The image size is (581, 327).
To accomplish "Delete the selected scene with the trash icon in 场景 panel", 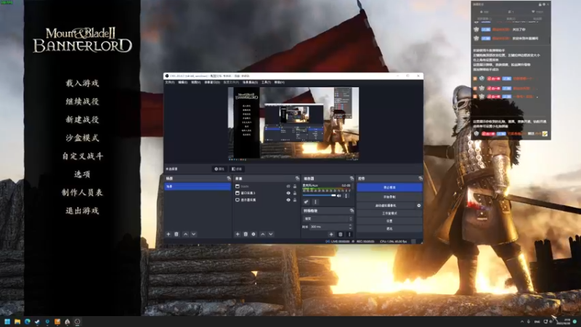I will pyautogui.click(x=176, y=234).
